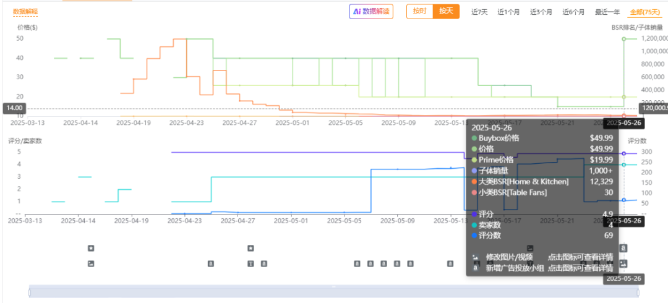Click the Prime价格 row in the tooltip
The image size is (668, 303).
542,160
